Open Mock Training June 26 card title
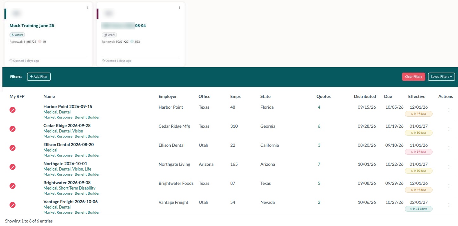Screen dimensions: 458x226 click(x=32, y=26)
